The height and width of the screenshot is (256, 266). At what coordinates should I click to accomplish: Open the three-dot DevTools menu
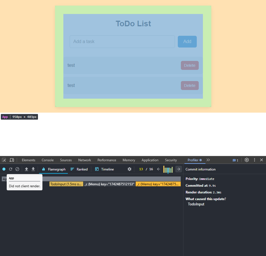[254, 160]
